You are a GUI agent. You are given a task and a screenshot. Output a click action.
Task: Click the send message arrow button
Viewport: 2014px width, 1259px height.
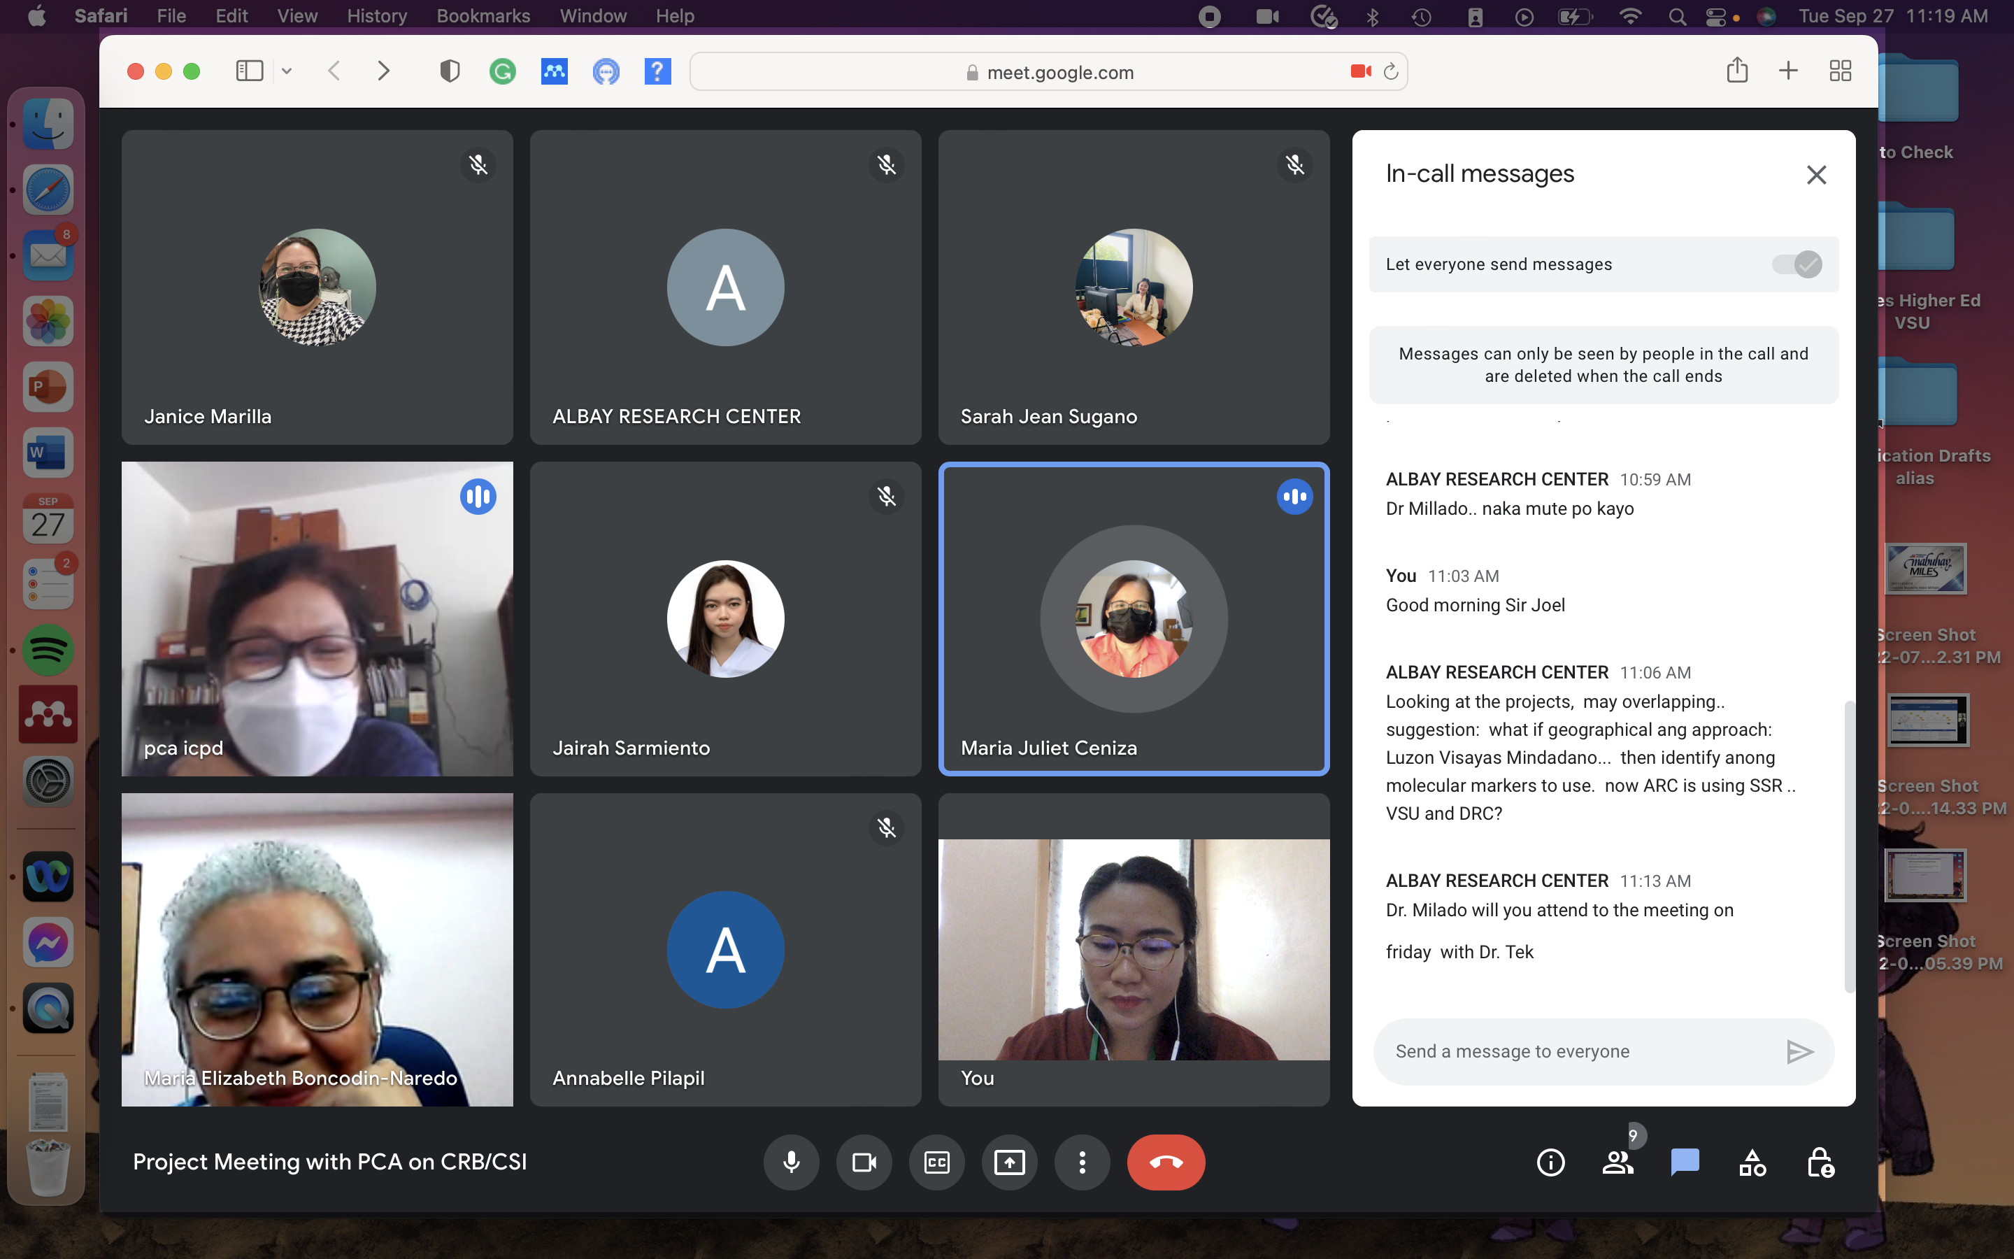pos(1799,1052)
